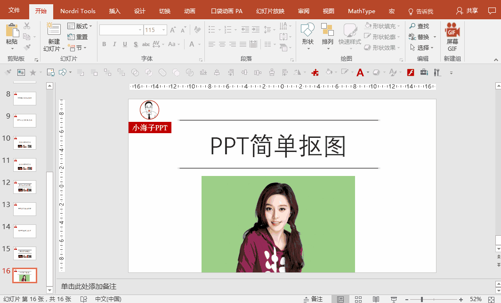501x303 pixels.
Task: Switch to the 幻灯片放映 tab
Action: click(270, 11)
